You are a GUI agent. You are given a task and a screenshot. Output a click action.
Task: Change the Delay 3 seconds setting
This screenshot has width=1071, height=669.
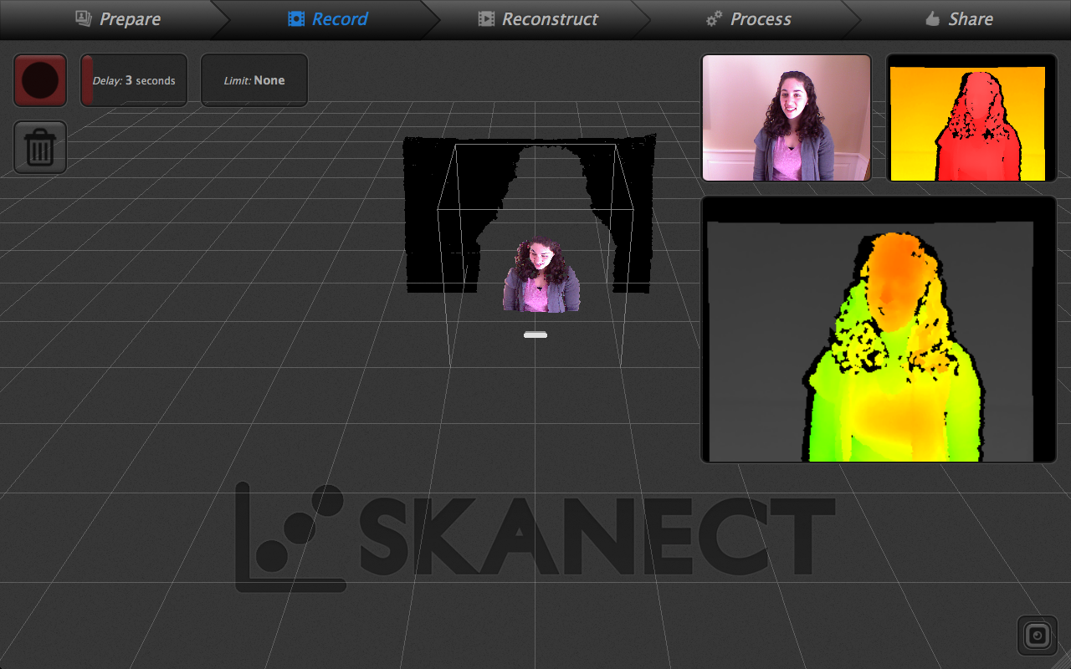tap(134, 80)
